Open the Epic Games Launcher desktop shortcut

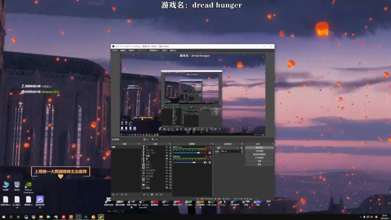[143, 204]
